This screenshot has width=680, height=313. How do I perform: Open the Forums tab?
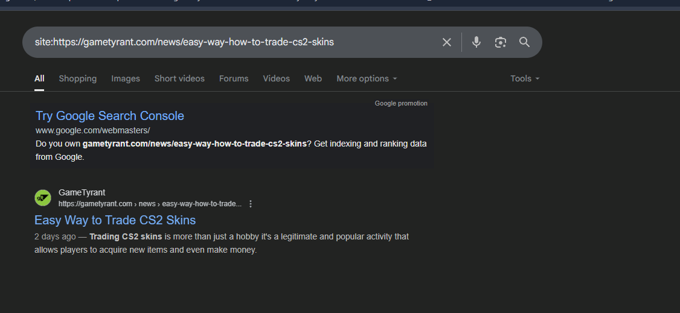234,78
